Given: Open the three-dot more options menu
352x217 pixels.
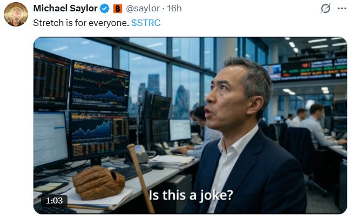Looking at the screenshot, I should [x=342, y=9].
